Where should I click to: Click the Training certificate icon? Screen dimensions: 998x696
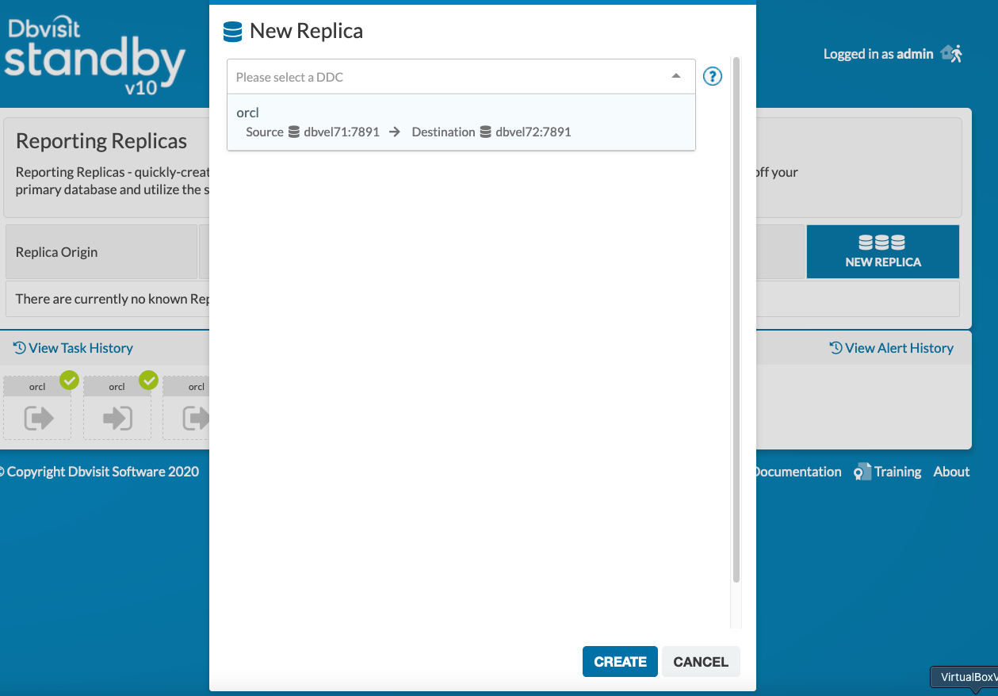pos(862,472)
